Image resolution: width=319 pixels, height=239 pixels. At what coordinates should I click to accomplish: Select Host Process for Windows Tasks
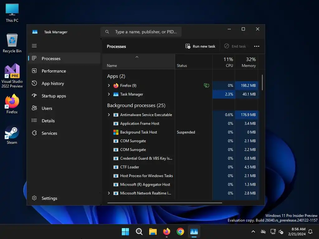tap(180, 176)
